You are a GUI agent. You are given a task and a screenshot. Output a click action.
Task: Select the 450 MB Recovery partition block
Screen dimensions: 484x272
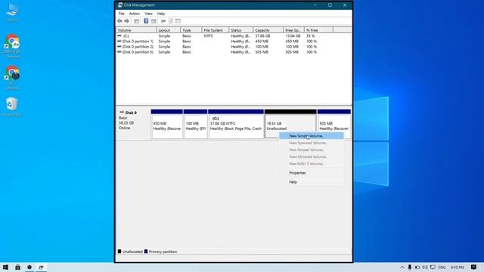click(x=166, y=124)
